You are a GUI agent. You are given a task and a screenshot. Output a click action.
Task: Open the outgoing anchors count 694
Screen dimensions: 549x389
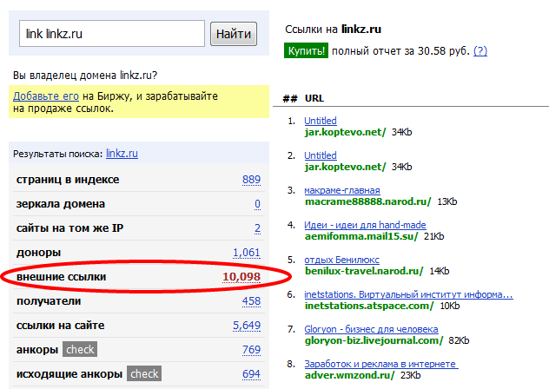click(x=251, y=373)
